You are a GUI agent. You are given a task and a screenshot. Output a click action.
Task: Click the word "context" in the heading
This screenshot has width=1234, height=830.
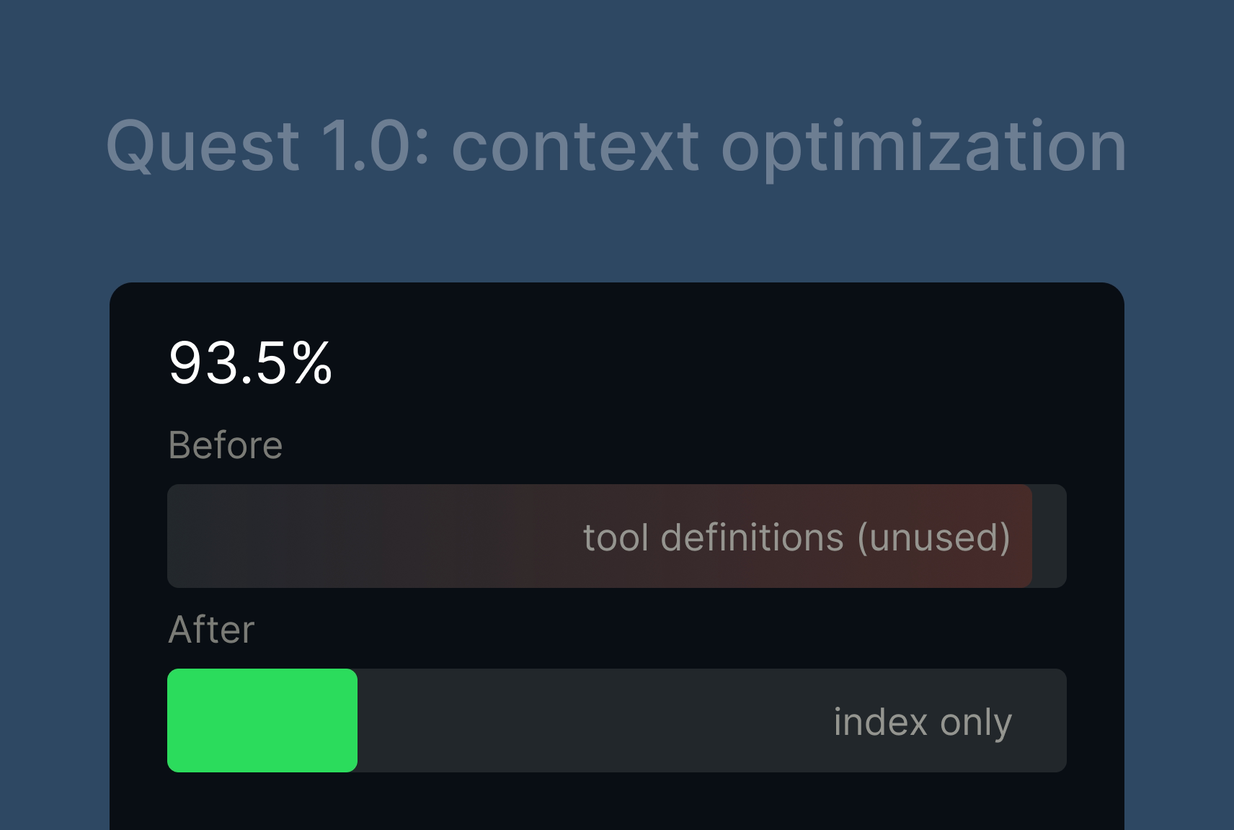574,147
